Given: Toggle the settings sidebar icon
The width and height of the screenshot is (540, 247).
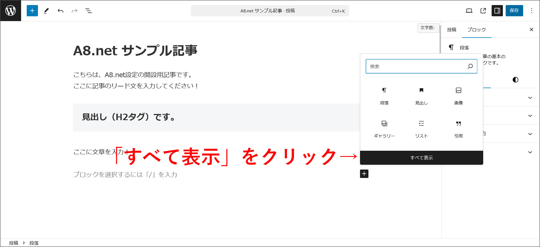Looking at the screenshot, I should click(497, 11).
